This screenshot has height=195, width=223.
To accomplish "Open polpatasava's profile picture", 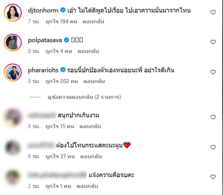I will (x=13, y=43).
